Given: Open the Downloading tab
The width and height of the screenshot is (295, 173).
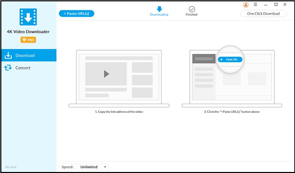Looking at the screenshot, I should [159, 11].
